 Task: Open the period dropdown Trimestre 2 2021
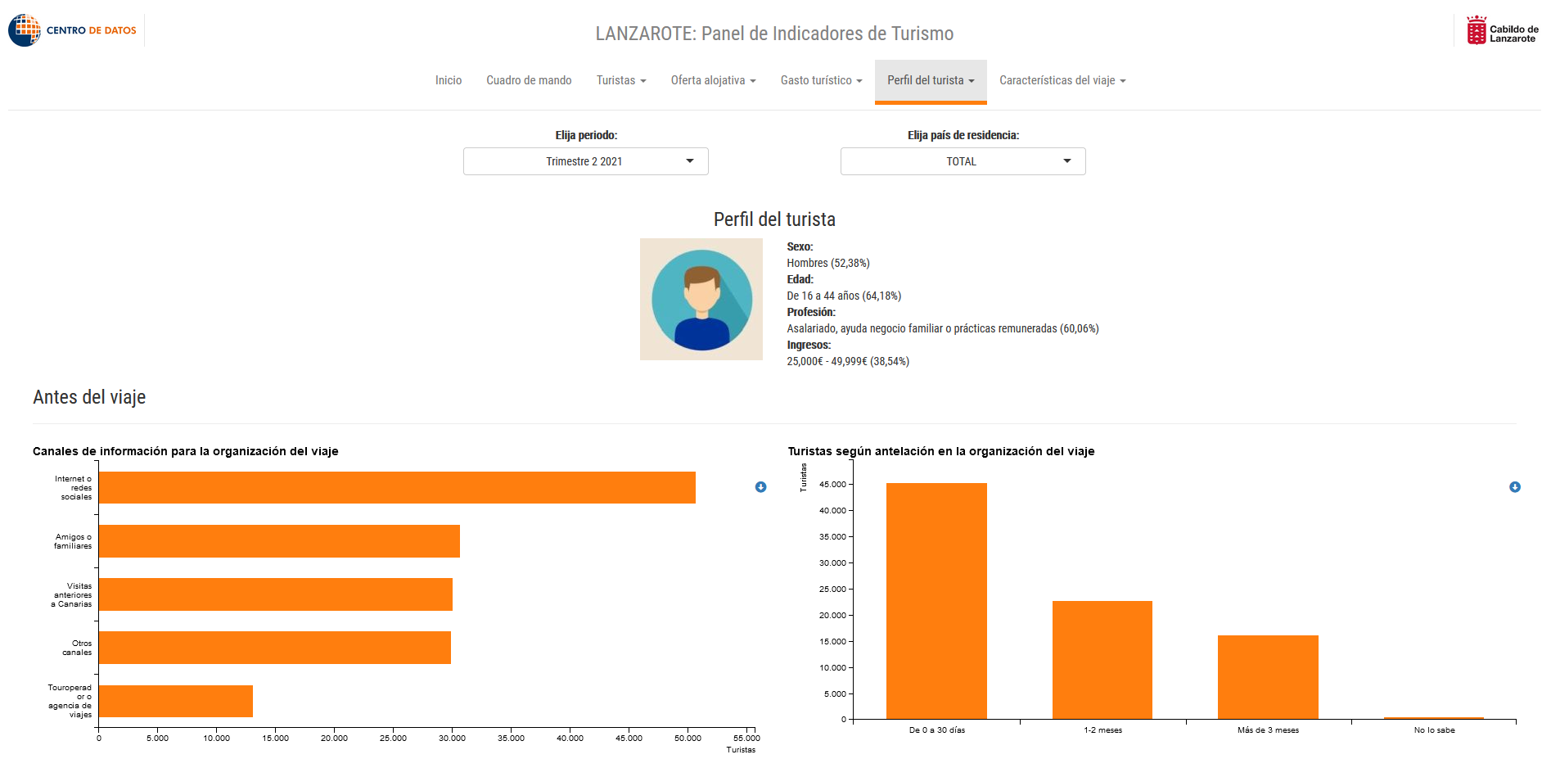pyautogui.click(x=586, y=161)
